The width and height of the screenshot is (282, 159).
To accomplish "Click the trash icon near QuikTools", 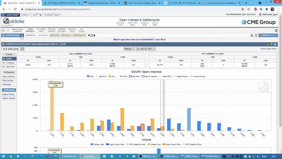I will pyautogui.click(x=256, y=35).
